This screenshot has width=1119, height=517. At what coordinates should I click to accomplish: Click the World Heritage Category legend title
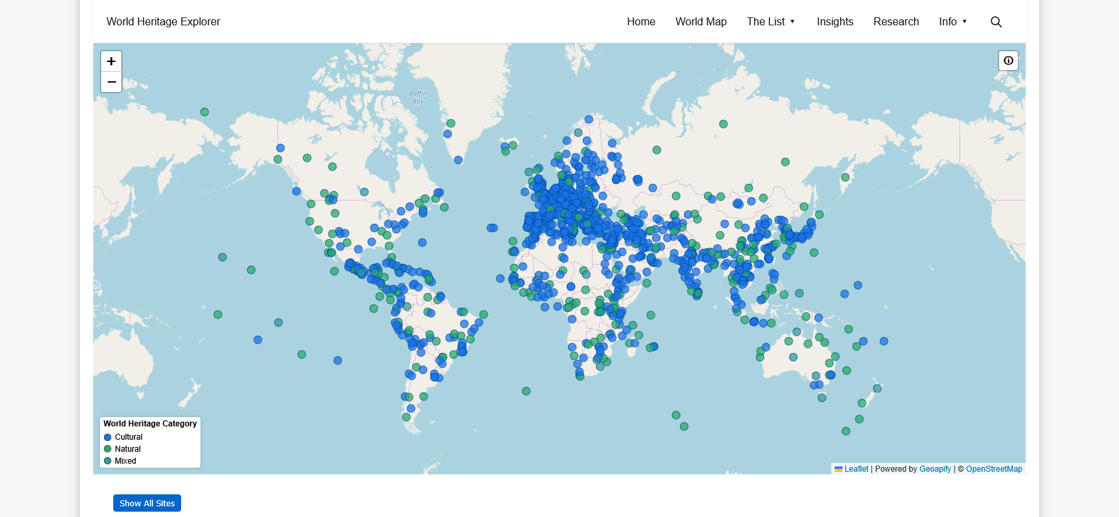150,424
